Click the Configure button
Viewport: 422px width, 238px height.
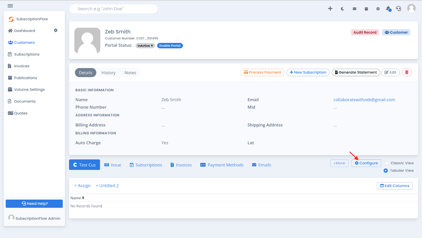pos(366,163)
